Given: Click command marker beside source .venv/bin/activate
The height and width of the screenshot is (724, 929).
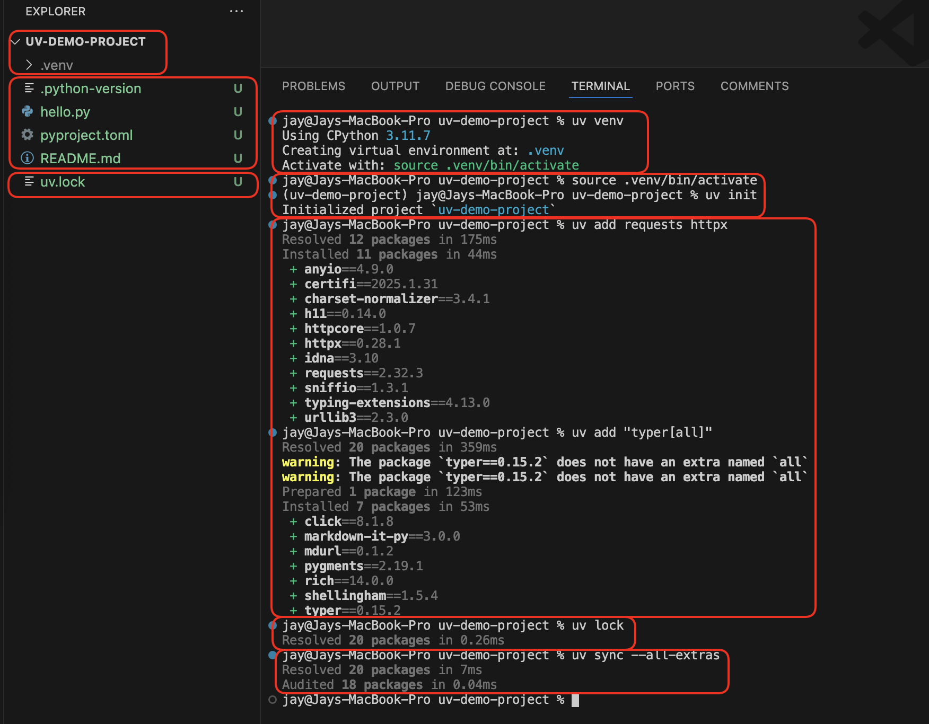Looking at the screenshot, I should [x=273, y=180].
